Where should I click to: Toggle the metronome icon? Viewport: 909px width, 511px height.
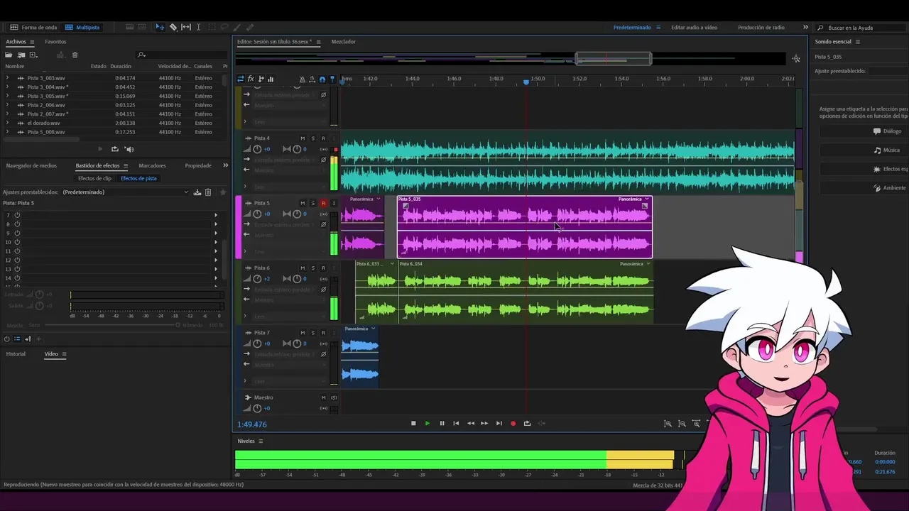[302, 79]
